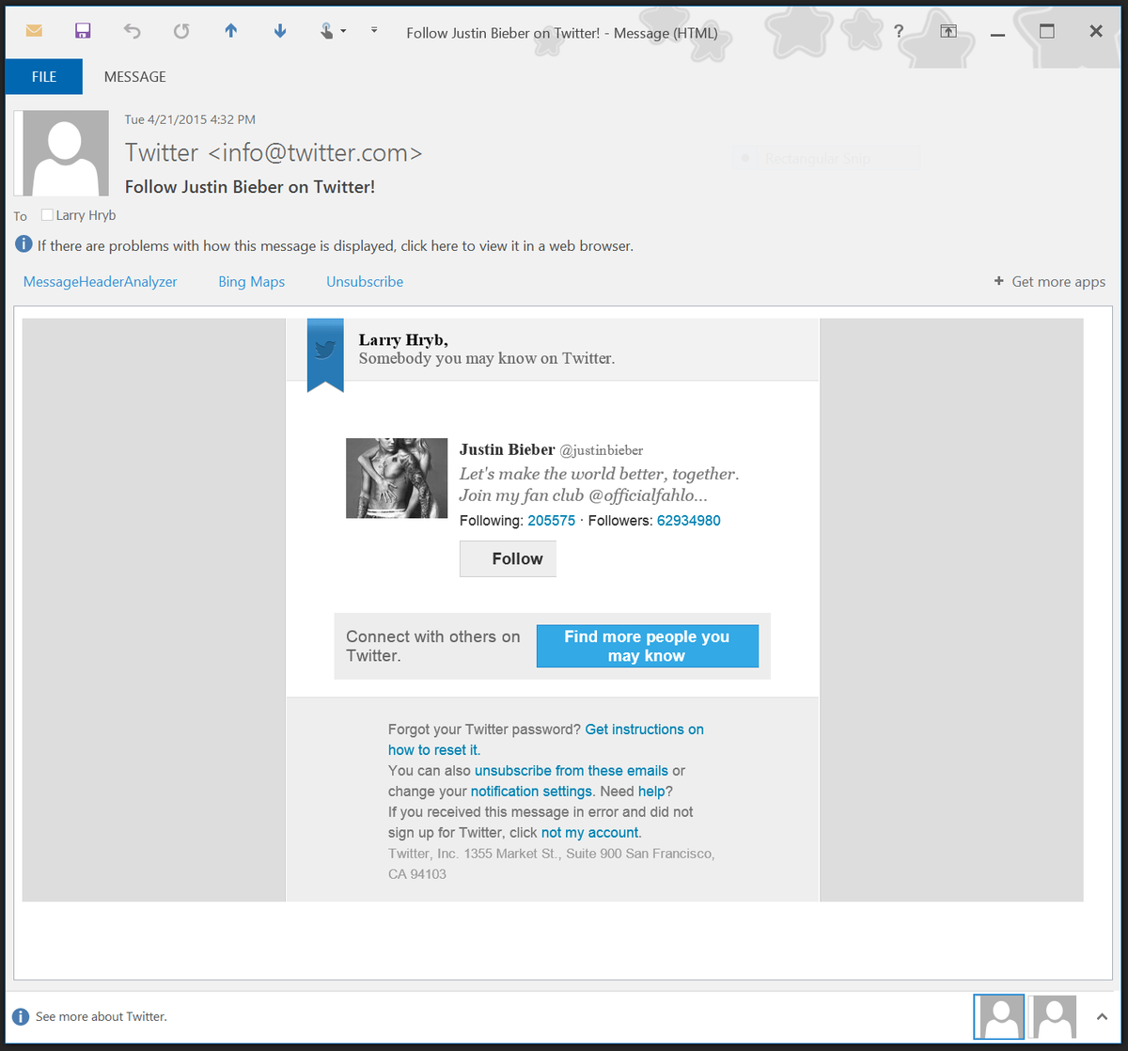Click the not my account link
The height and width of the screenshot is (1051, 1128).
click(x=589, y=833)
